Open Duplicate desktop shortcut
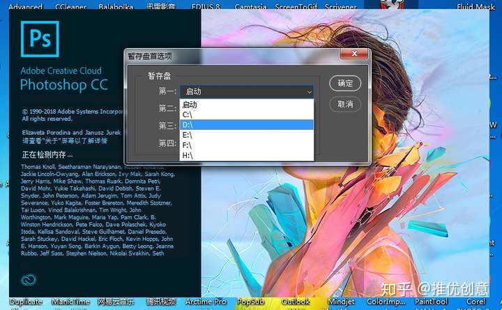This screenshot has width=502, height=310. (x=26, y=302)
